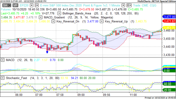Click the yellow 3,463.75 price axis tag
176x99 pixels.
point(169,28)
